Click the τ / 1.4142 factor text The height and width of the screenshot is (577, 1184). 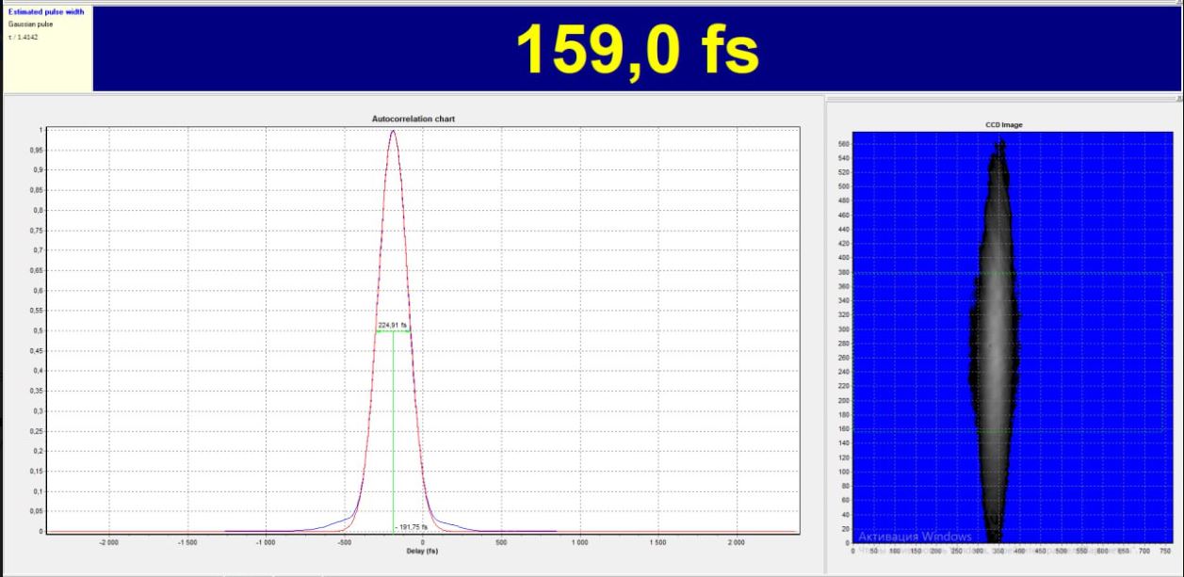24,37
